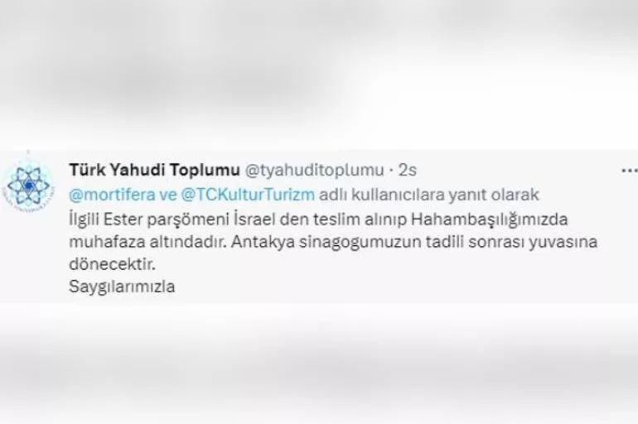Click the closing line "Saygılarımızla"

(122, 287)
